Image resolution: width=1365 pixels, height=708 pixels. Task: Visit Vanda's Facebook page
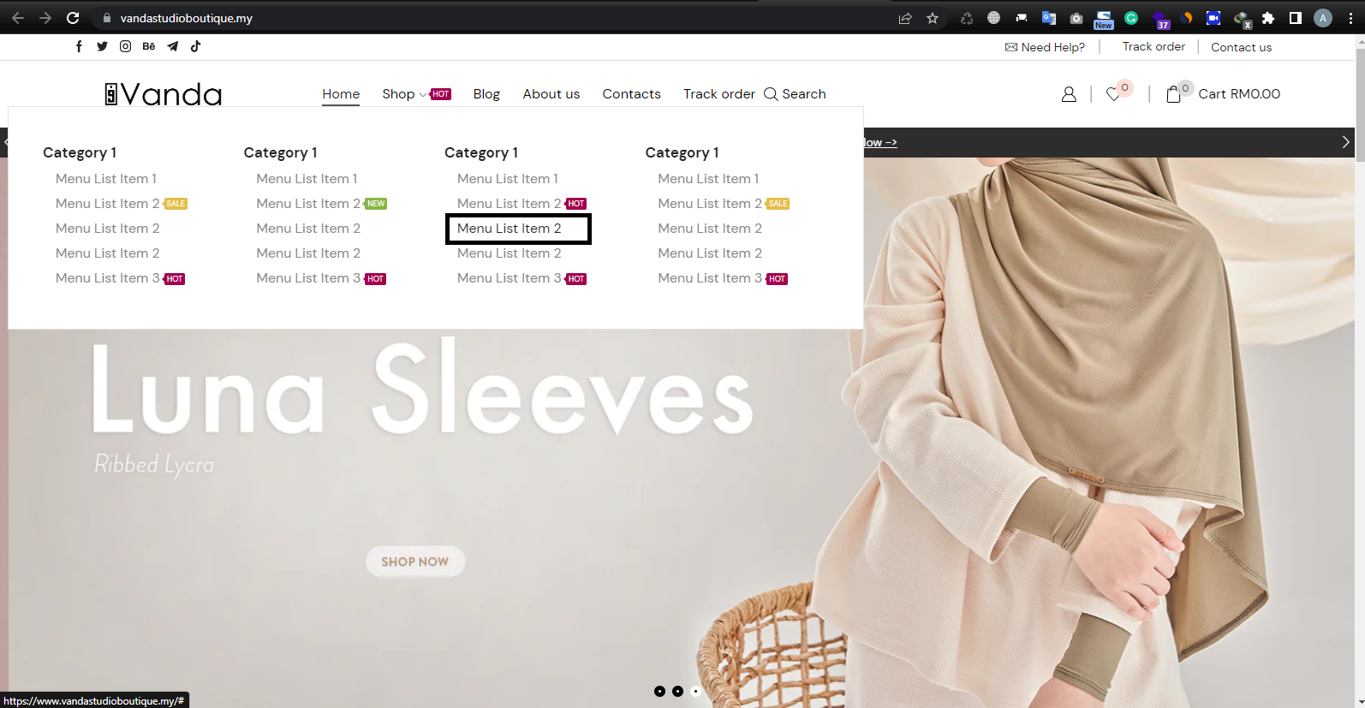pyautogui.click(x=79, y=46)
